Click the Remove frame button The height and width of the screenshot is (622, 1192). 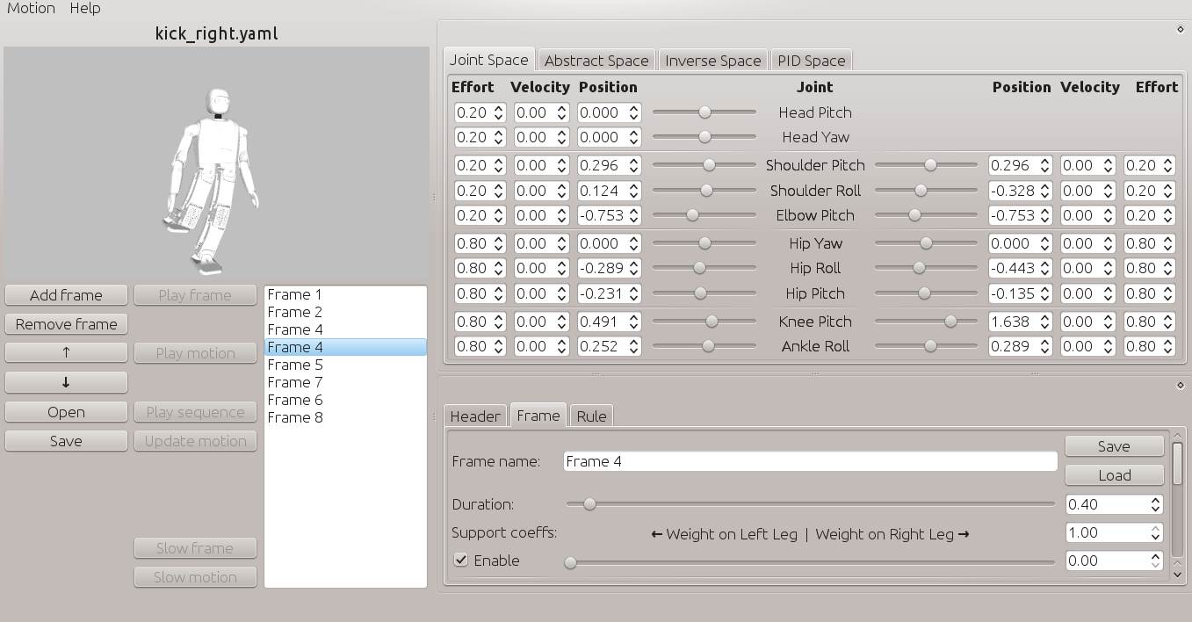(x=66, y=324)
